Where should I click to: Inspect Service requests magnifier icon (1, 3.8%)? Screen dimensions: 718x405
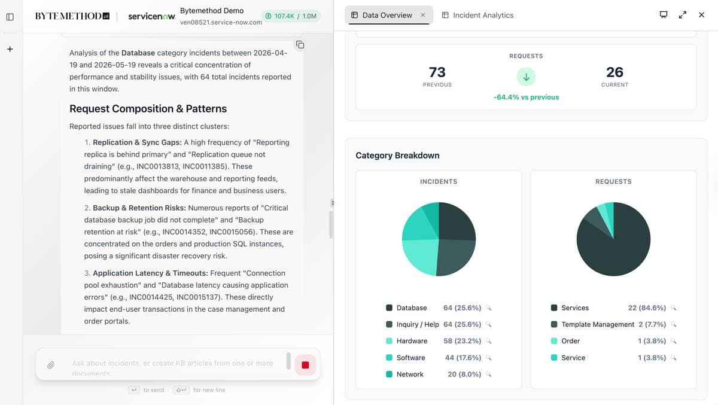click(x=673, y=358)
